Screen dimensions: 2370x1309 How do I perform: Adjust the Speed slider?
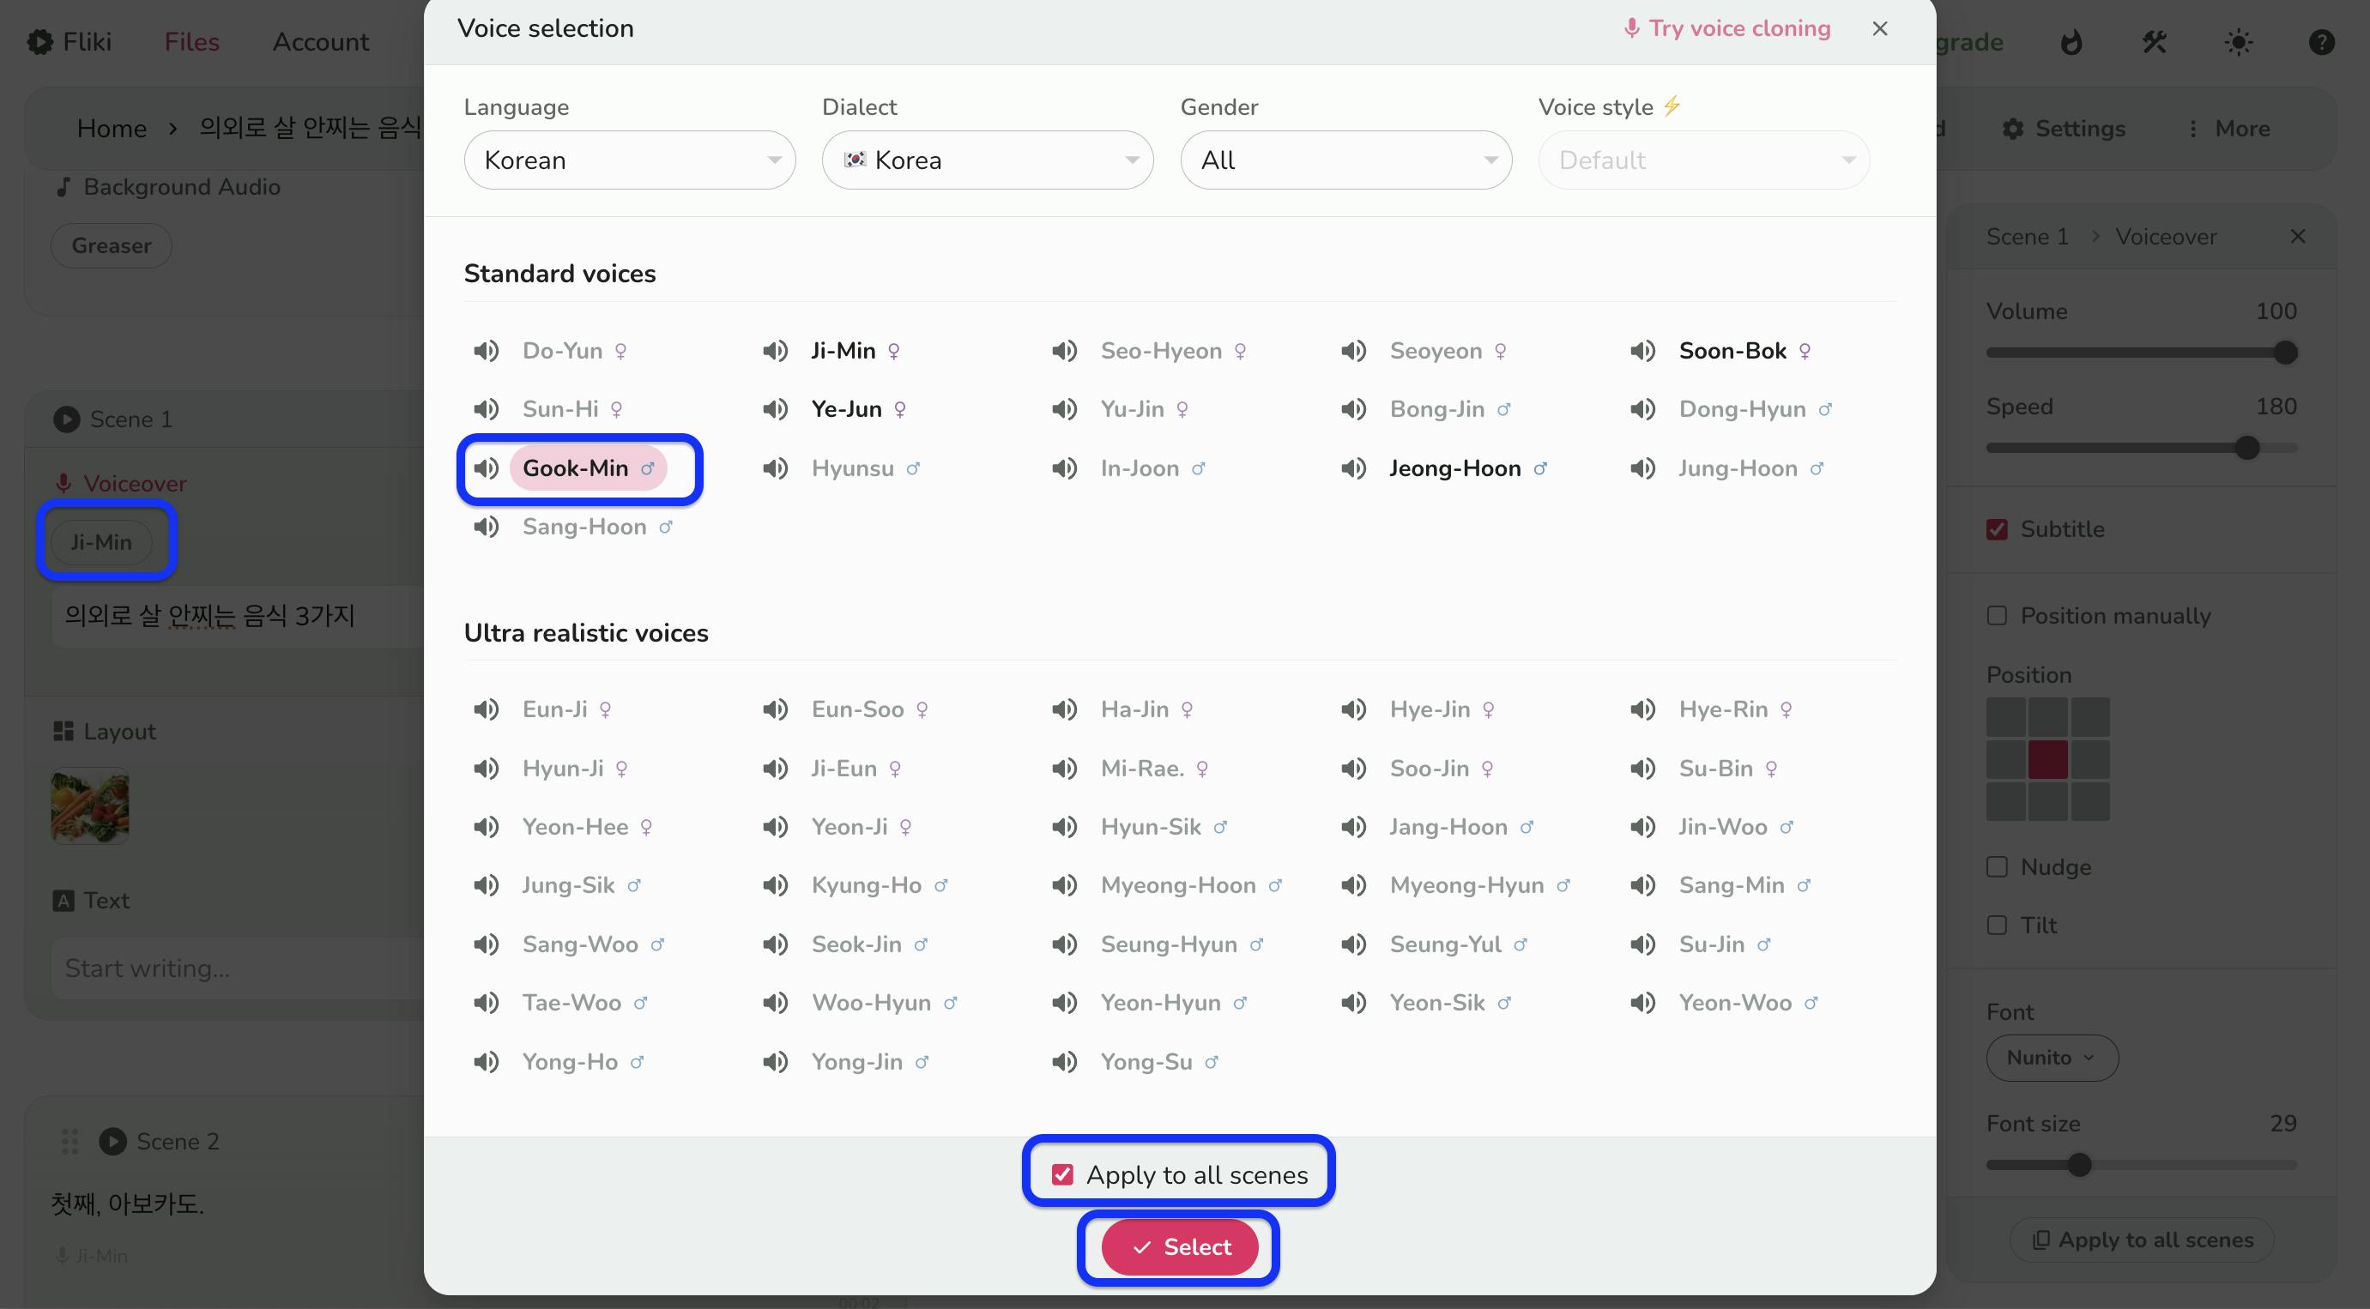(x=2141, y=448)
